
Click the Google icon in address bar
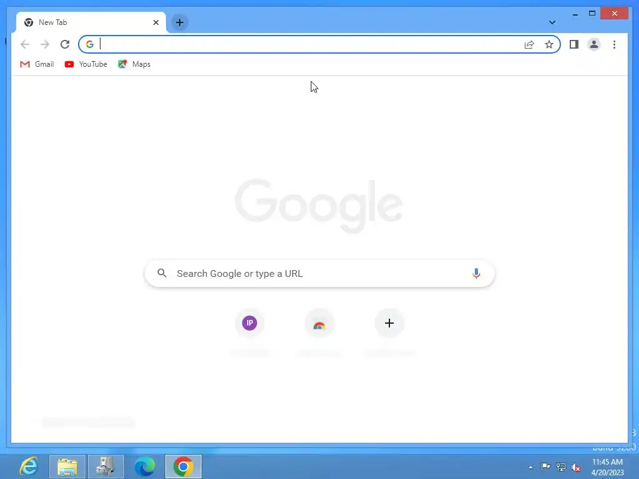click(x=90, y=44)
